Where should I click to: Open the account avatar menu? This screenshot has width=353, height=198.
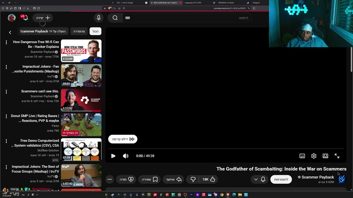(12, 18)
